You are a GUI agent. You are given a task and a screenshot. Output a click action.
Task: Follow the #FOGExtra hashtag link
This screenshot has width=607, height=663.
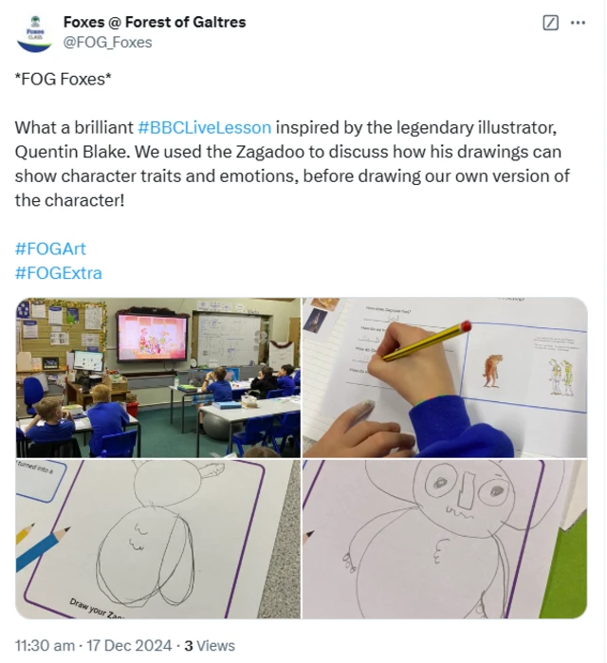click(x=59, y=273)
